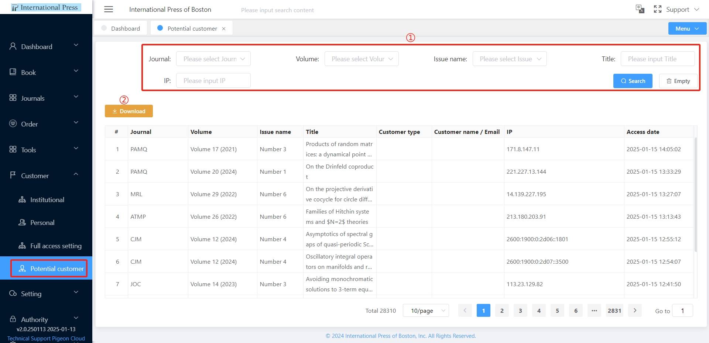Expand the Order sidebar menu chevron
The width and height of the screenshot is (709, 343).
pyautogui.click(x=76, y=122)
